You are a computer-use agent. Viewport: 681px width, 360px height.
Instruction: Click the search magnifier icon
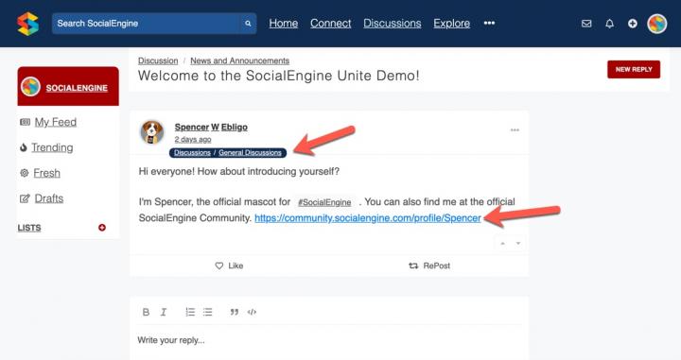(x=248, y=24)
